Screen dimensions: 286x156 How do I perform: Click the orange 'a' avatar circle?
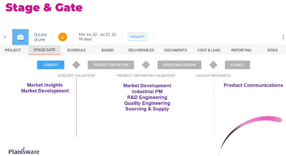[62, 37]
